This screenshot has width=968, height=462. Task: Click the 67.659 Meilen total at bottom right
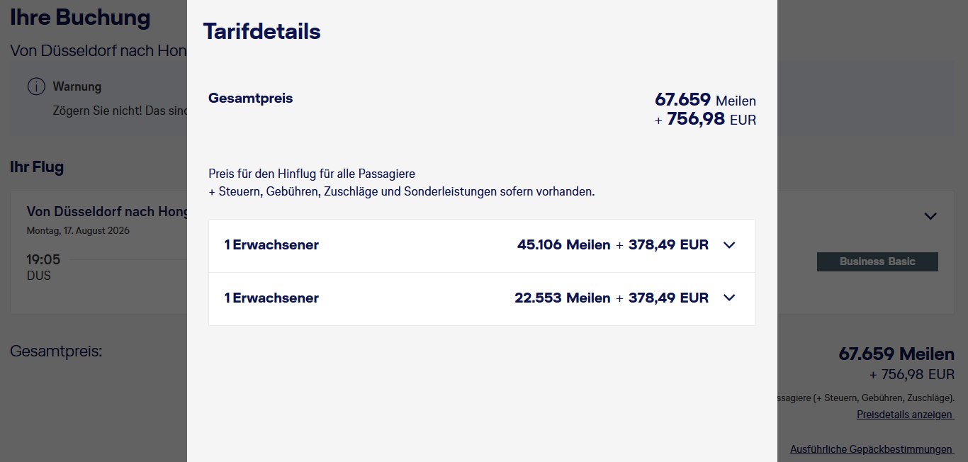click(896, 354)
